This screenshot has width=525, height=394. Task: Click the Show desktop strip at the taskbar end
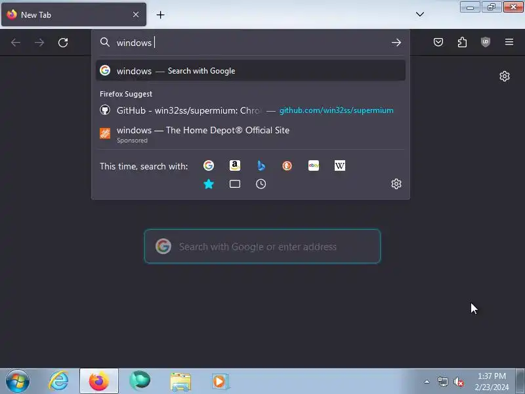pos(520,382)
